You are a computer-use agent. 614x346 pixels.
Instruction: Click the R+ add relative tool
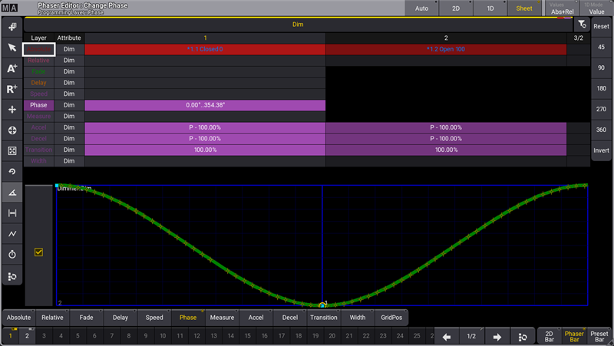pyautogui.click(x=12, y=89)
